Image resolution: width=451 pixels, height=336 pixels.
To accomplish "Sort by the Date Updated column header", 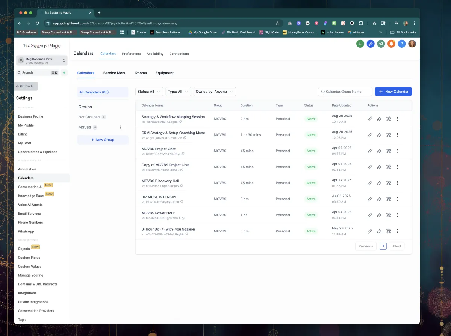I will (x=342, y=105).
